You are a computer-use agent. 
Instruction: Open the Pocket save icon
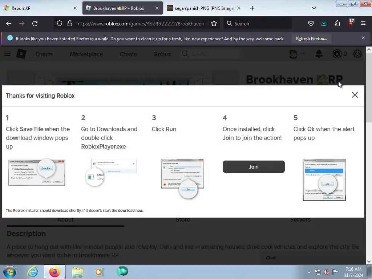(311, 23)
